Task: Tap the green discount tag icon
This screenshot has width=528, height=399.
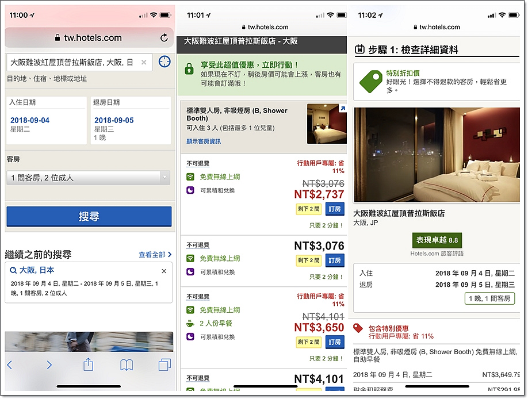Action: coord(371,82)
